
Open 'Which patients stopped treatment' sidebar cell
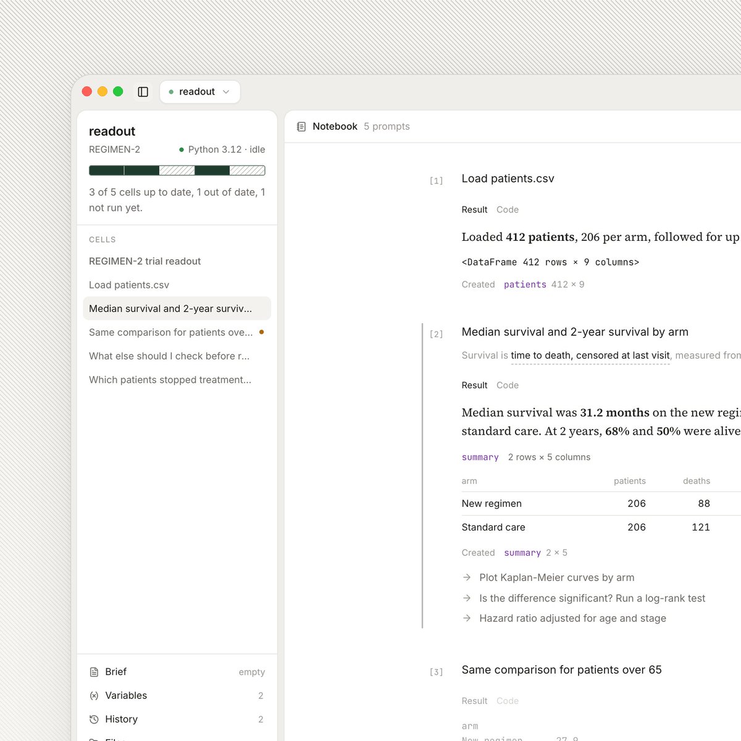pos(177,380)
